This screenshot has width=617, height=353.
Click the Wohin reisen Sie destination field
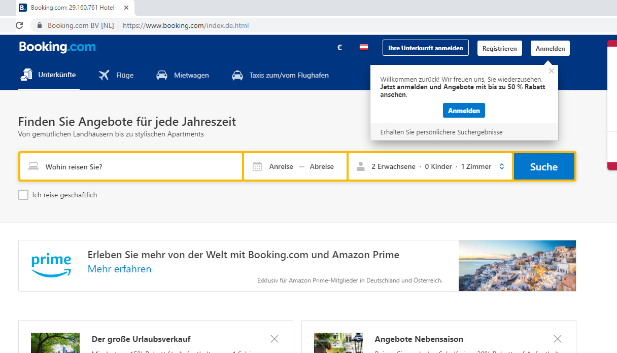click(131, 166)
